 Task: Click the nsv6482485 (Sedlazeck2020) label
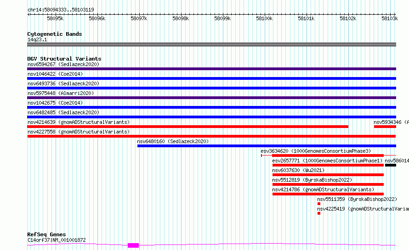click(x=63, y=112)
